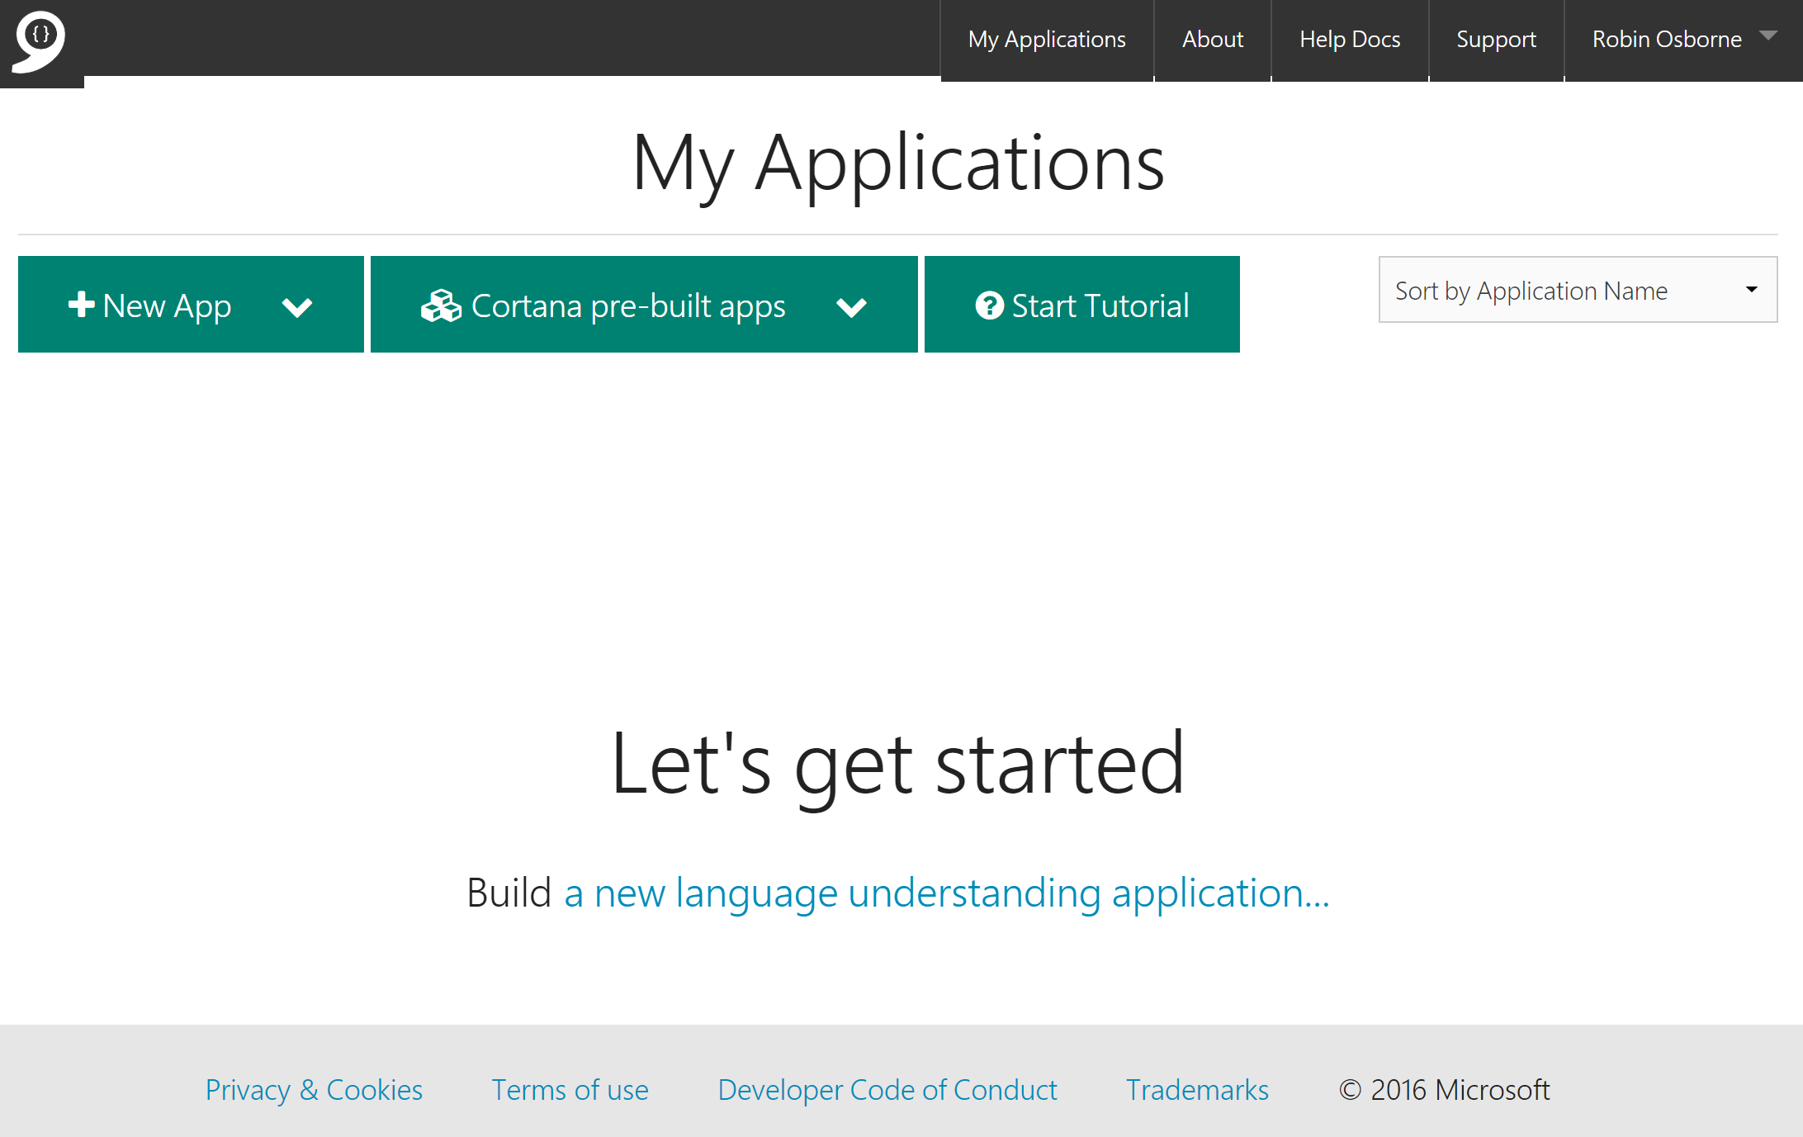Open the Robin Osborne account menu arrow

[1768, 36]
